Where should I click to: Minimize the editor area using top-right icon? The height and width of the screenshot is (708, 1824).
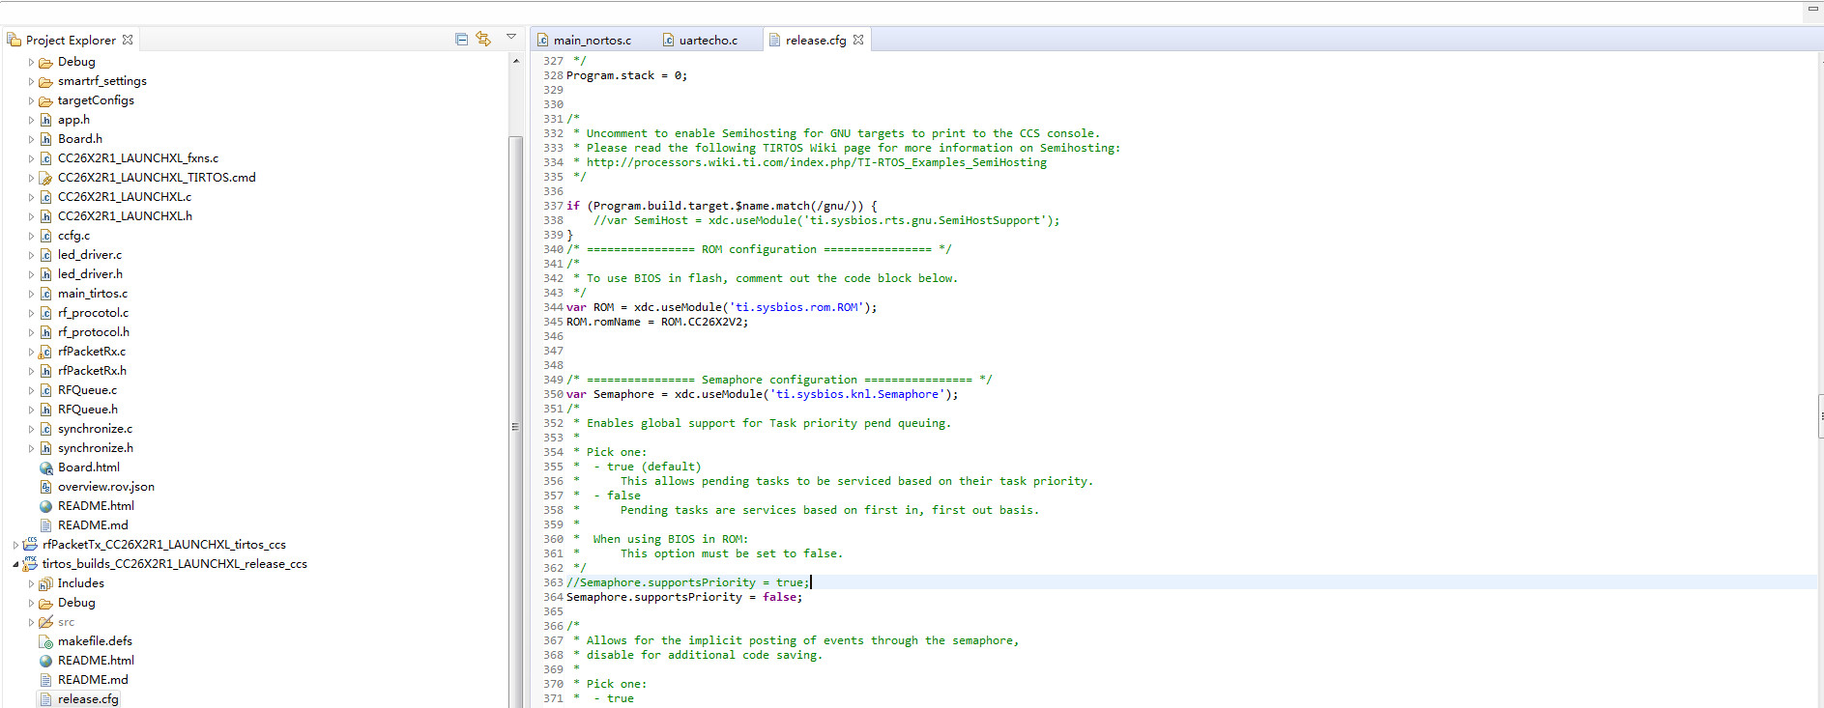1812,10
